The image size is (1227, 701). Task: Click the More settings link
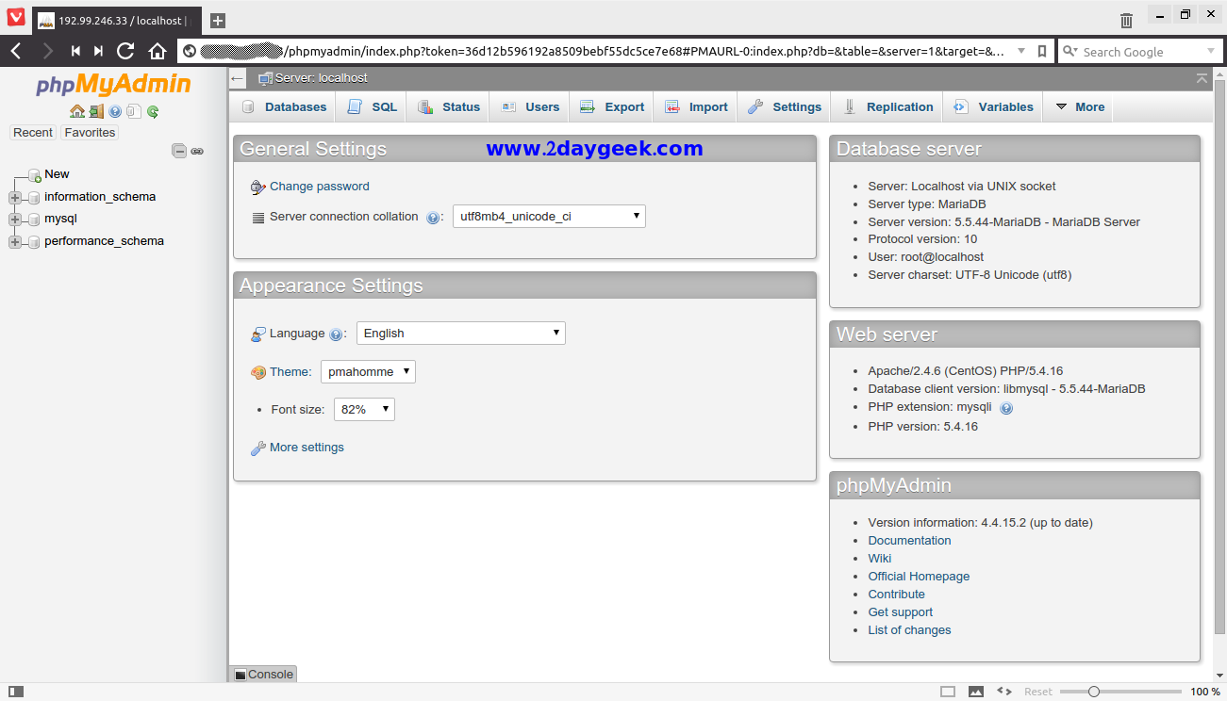coord(307,448)
